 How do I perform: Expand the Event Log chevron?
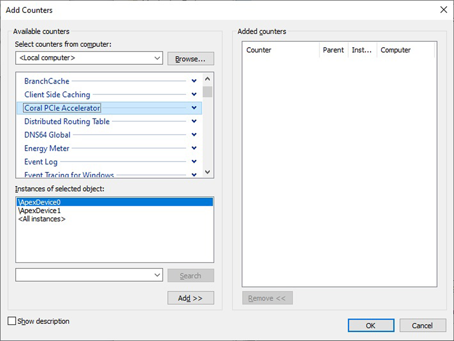(x=194, y=162)
